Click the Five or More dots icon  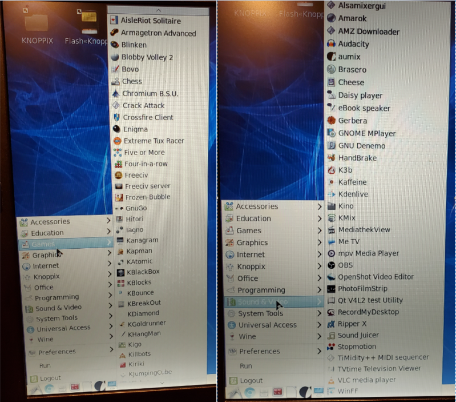click(118, 152)
